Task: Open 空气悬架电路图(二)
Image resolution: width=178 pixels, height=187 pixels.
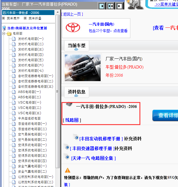Action: (x=32, y=140)
